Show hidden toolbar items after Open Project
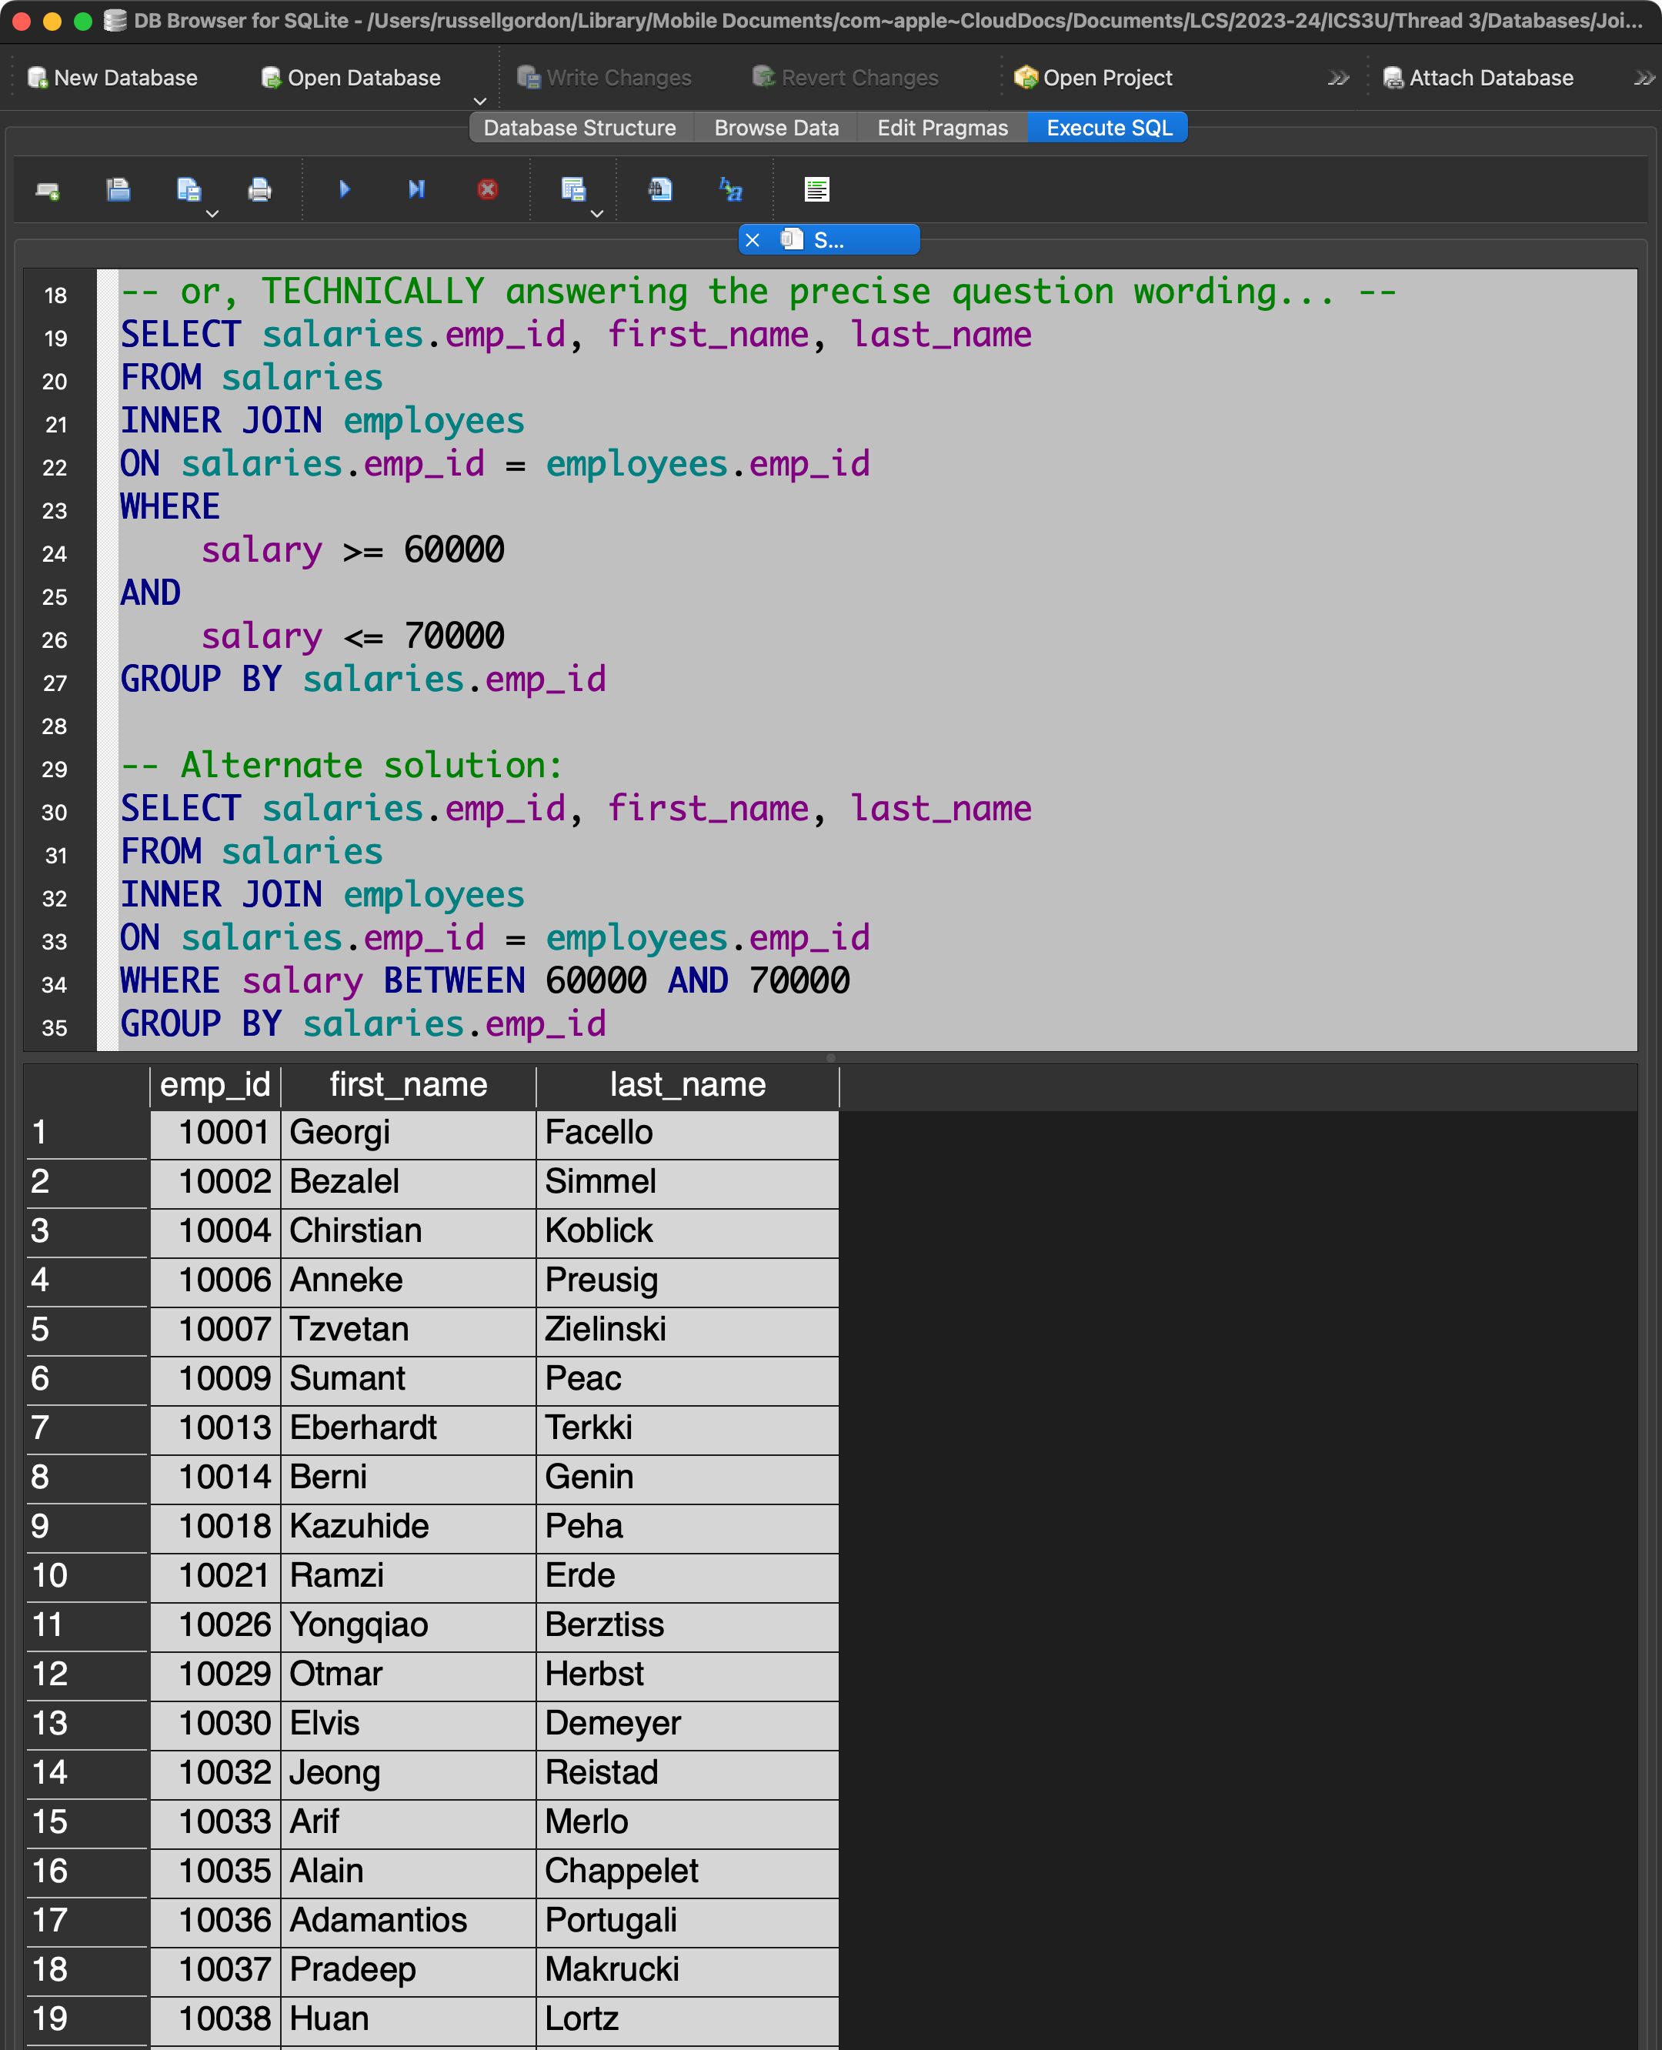Image resolution: width=1662 pixels, height=2050 pixels. click(x=1338, y=78)
